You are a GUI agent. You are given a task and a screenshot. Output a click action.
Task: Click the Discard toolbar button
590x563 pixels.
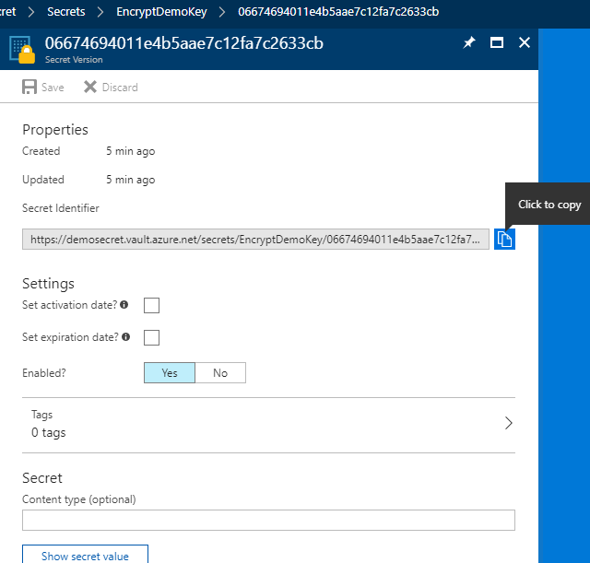111,87
